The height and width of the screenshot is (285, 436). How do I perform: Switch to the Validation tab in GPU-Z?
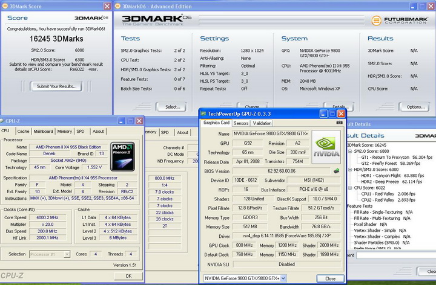(x=262, y=123)
